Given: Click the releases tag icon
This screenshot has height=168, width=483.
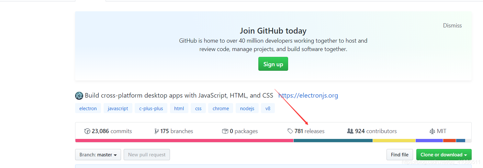Looking at the screenshot, I should [290, 131].
